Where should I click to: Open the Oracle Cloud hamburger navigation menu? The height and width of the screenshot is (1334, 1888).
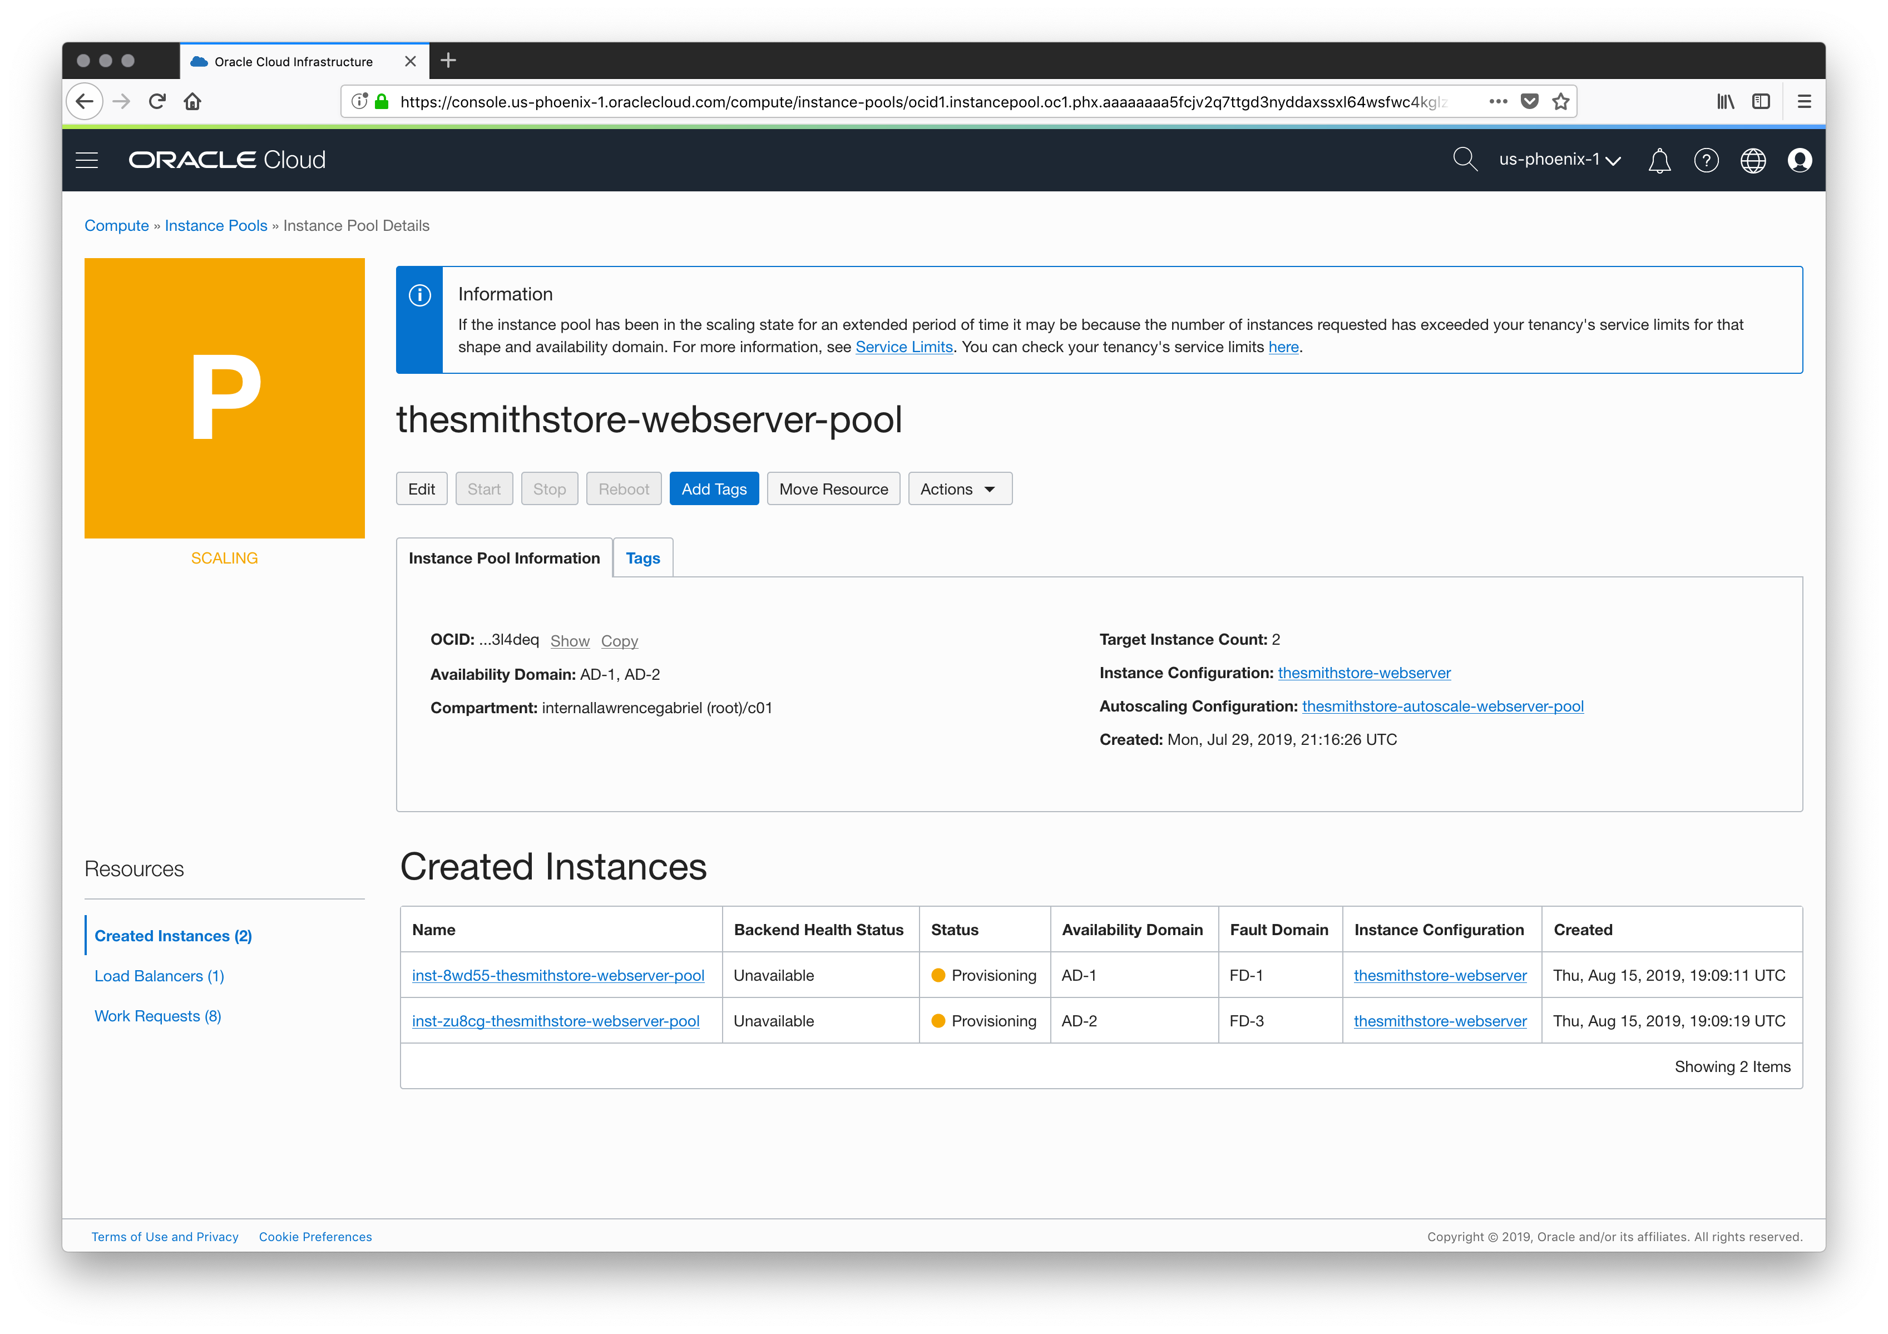86,160
